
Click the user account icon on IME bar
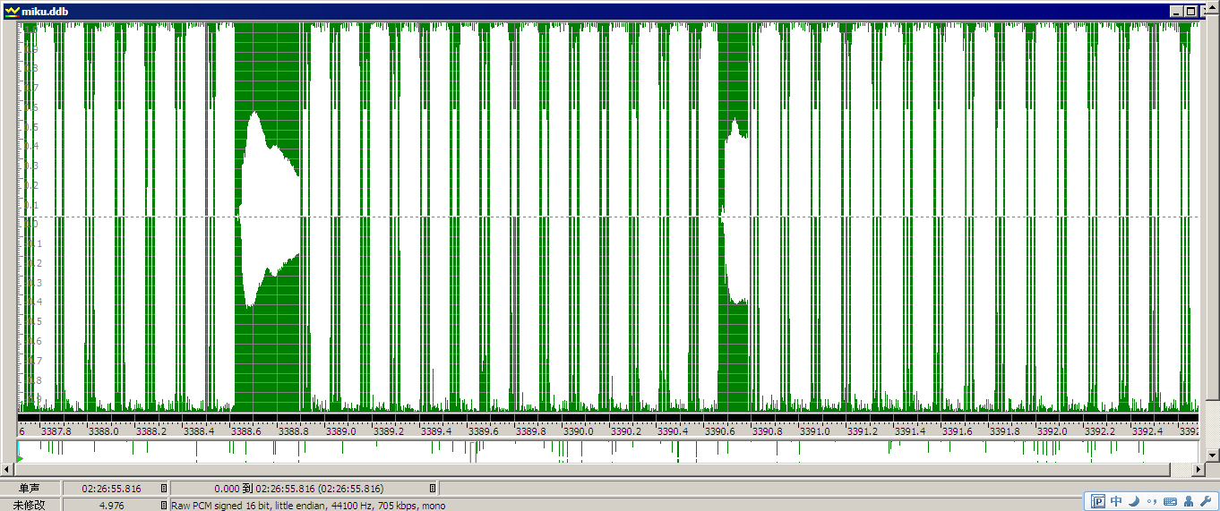[x=1189, y=501]
